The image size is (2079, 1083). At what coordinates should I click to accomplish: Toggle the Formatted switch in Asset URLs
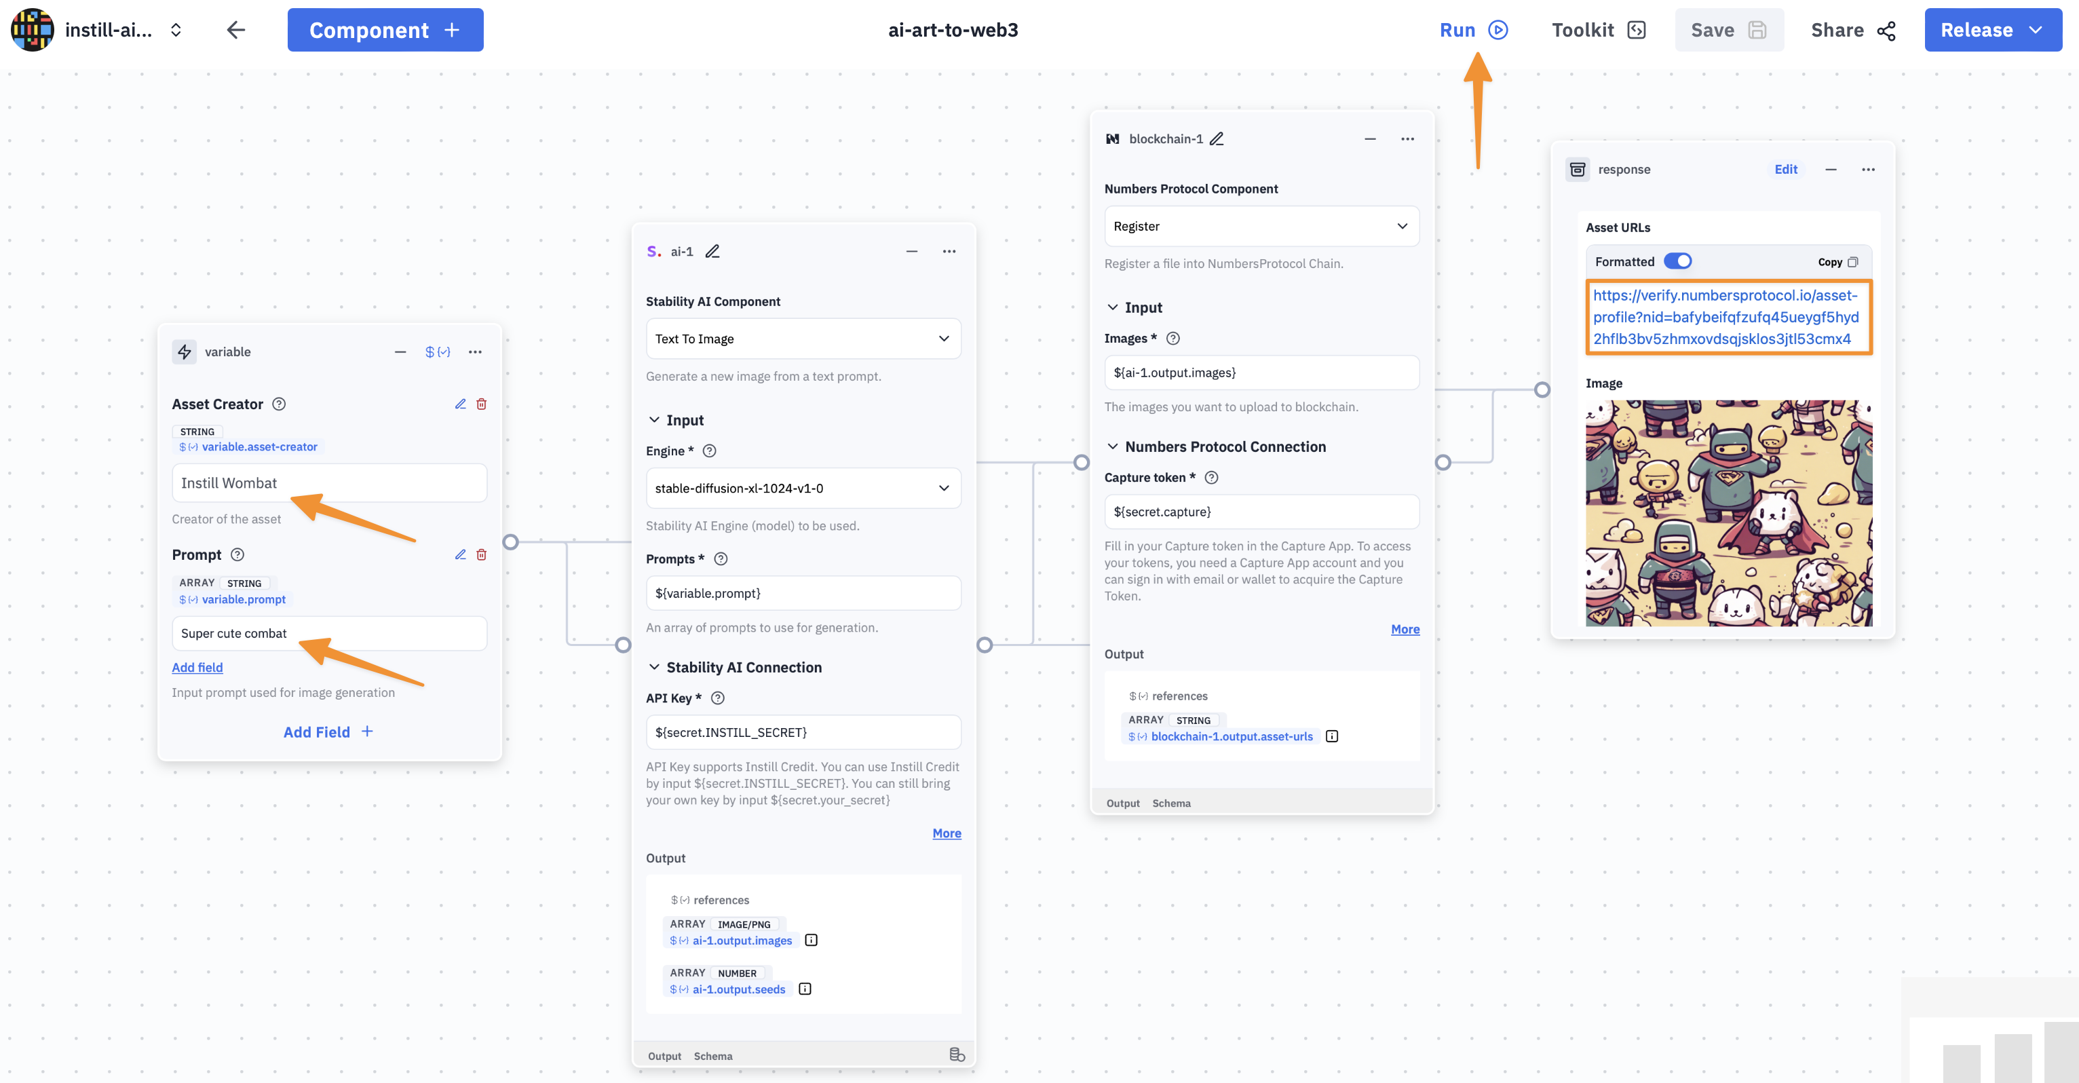point(1679,261)
